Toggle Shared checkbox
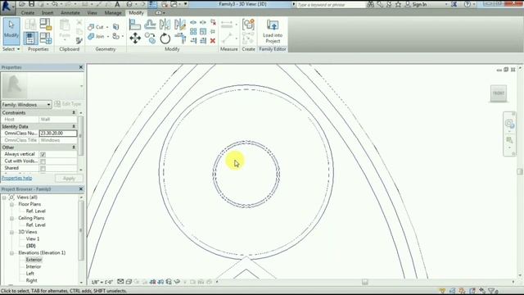This screenshot has width=524, height=295. [x=43, y=168]
